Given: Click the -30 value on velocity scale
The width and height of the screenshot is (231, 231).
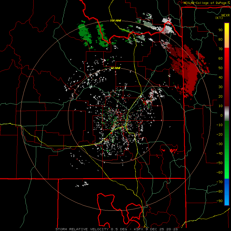Looking at the screenshot, I should click(219, 144).
